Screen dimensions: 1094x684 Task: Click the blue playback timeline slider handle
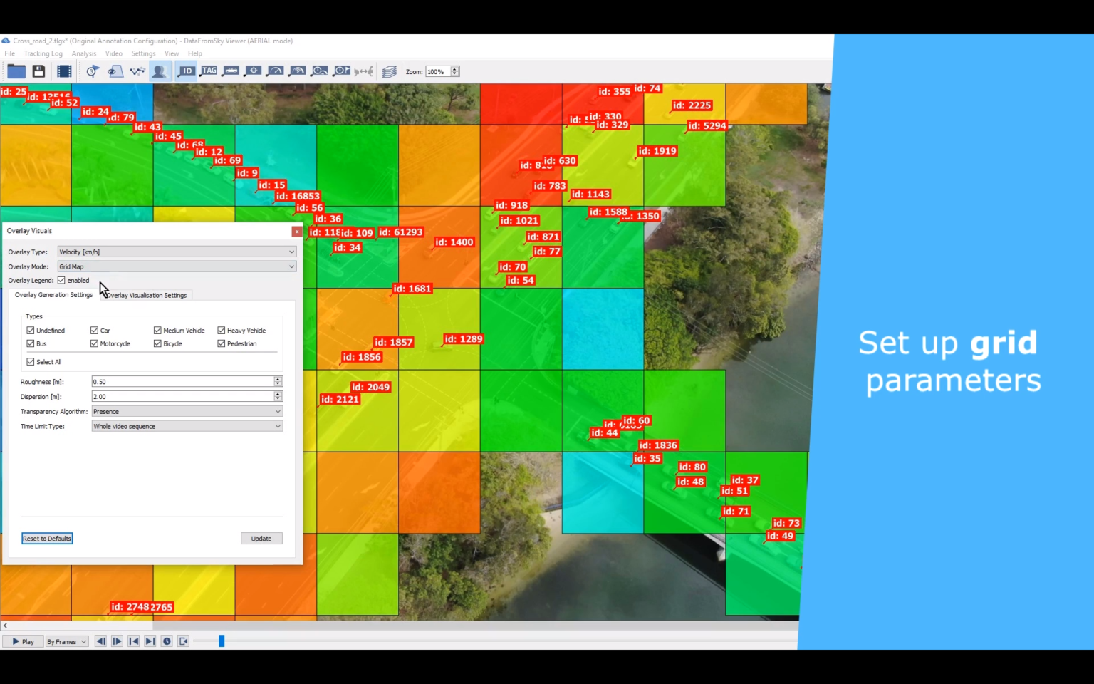coord(222,641)
